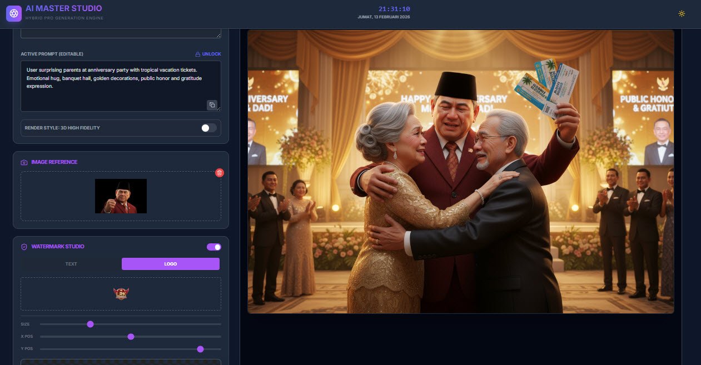Screen dimensions: 701x365
Task: Click the shield icon beside Watermark Studio
Action: (x=24, y=247)
